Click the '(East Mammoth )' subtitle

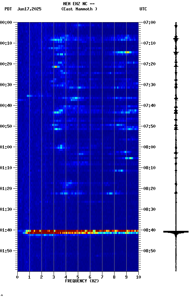tap(79, 9)
